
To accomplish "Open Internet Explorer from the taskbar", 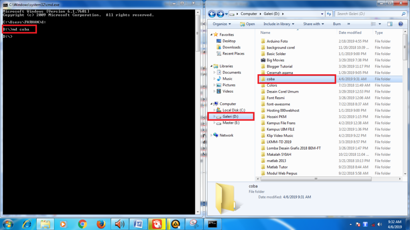I will pos(26,224).
